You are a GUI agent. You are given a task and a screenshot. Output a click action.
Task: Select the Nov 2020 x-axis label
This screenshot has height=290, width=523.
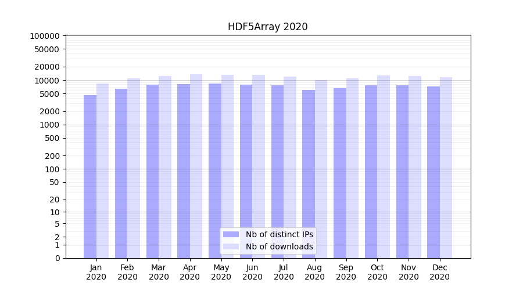point(409,272)
